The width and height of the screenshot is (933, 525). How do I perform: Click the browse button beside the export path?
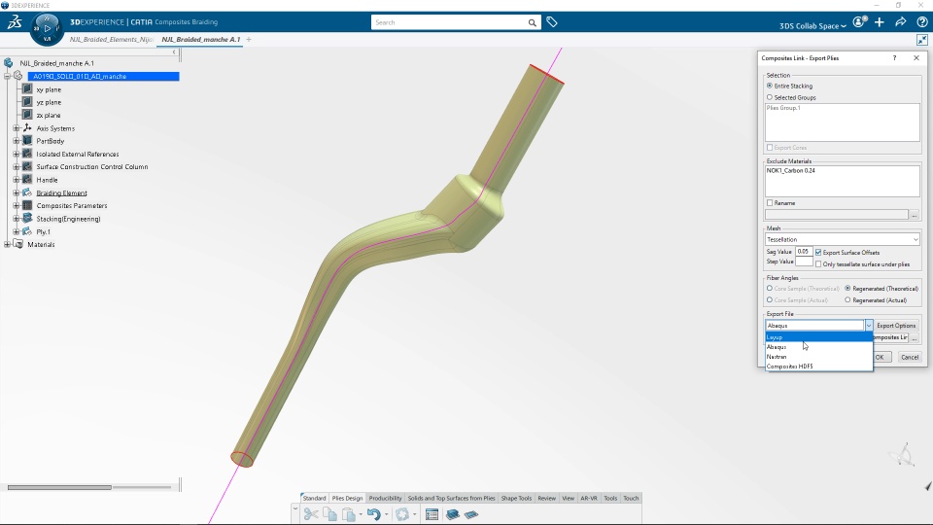(915, 337)
